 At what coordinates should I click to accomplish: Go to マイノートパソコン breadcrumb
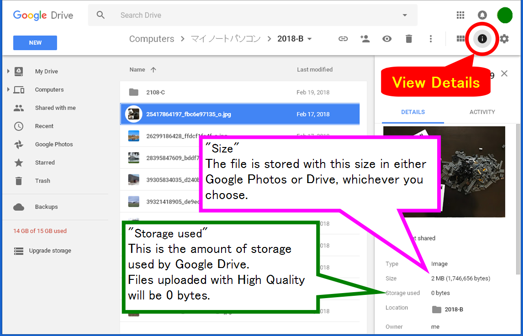226,39
